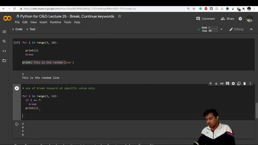
Task: Reload the browser page
Action: pos(15,9)
